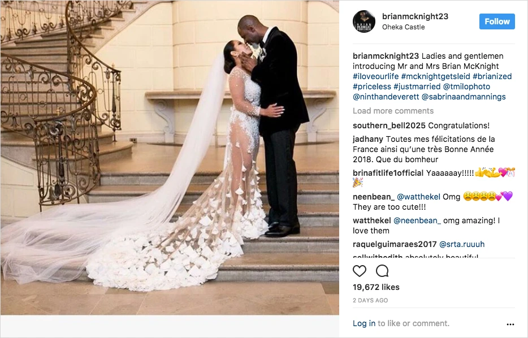Open the three-dot more options menu

click(x=510, y=324)
